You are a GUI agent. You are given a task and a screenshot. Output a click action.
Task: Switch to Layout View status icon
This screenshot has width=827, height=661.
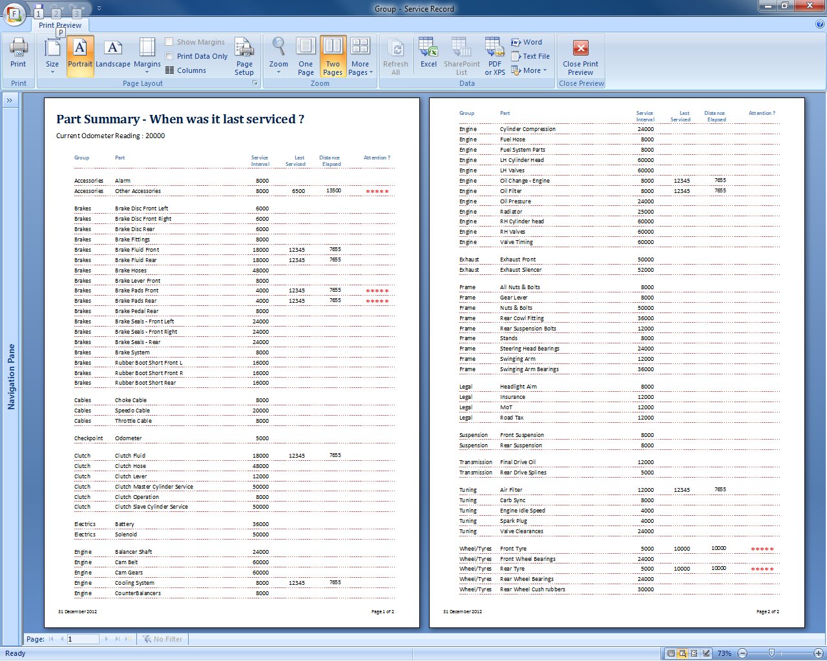click(694, 653)
